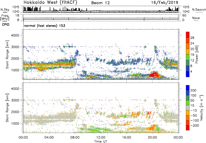Click the "4000" tick of the velocity panel
206x143 pixels.
15,89
